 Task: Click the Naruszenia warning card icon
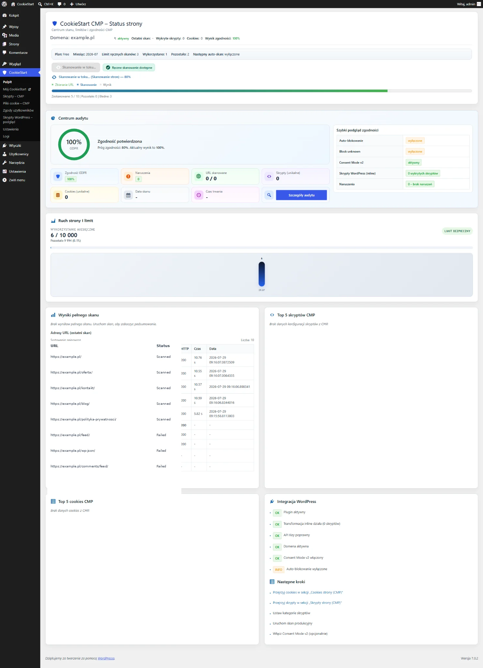(x=128, y=176)
